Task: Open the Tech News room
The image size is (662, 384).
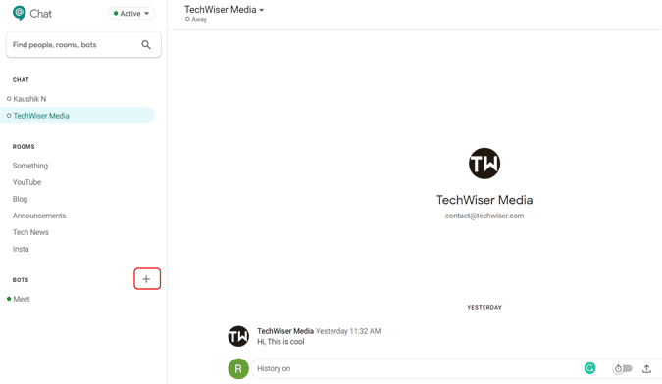Action: (x=30, y=232)
